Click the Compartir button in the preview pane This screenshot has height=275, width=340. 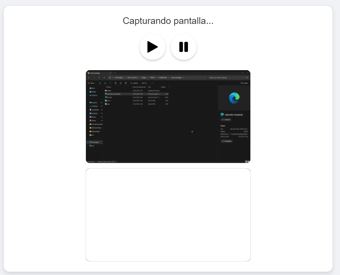point(225,120)
